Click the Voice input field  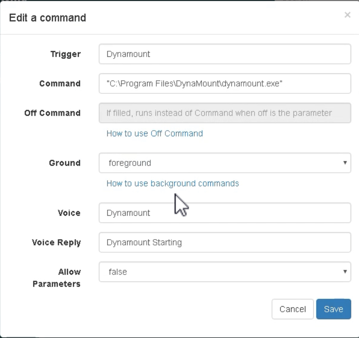point(225,213)
